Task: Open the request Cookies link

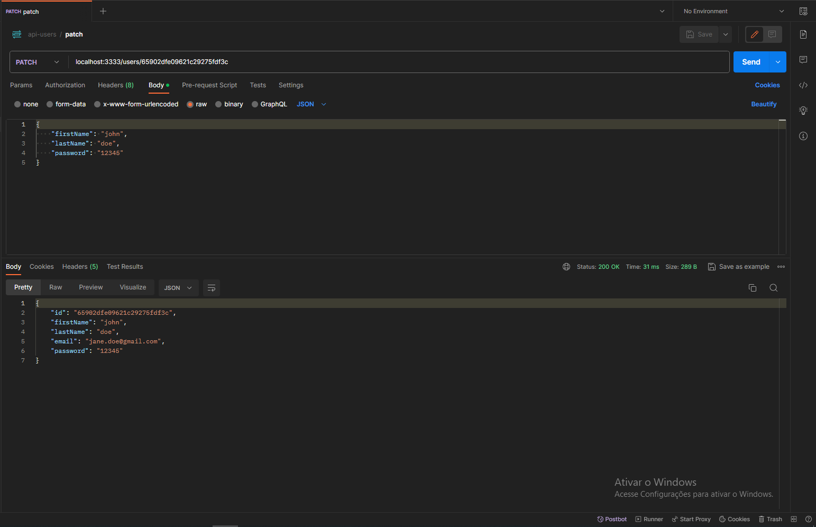Action: tap(767, 85)
